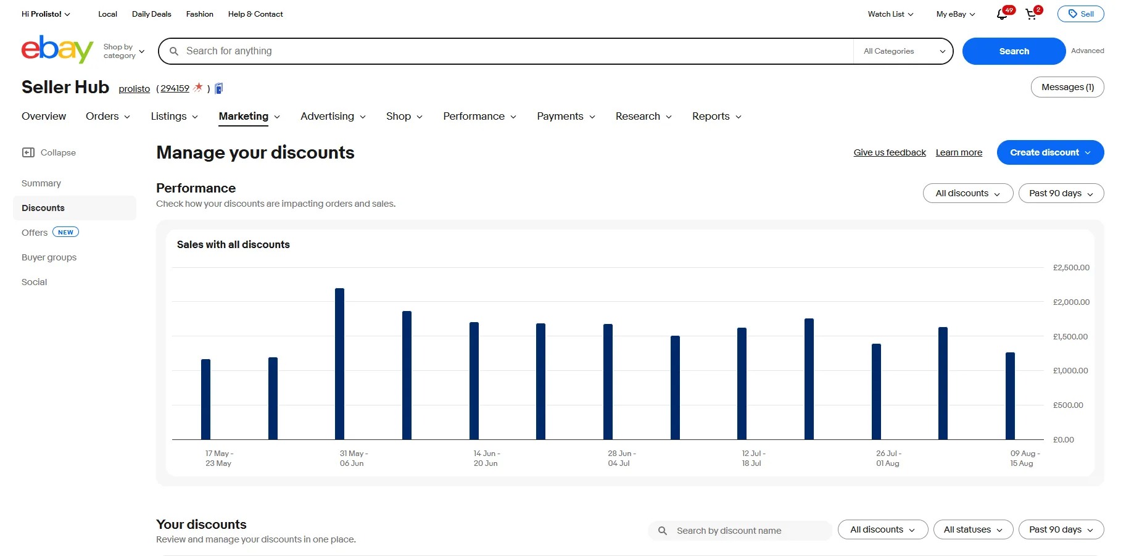Open Messages (1)
This screenshot has height=556, width=1142.
coord(1067,87)
